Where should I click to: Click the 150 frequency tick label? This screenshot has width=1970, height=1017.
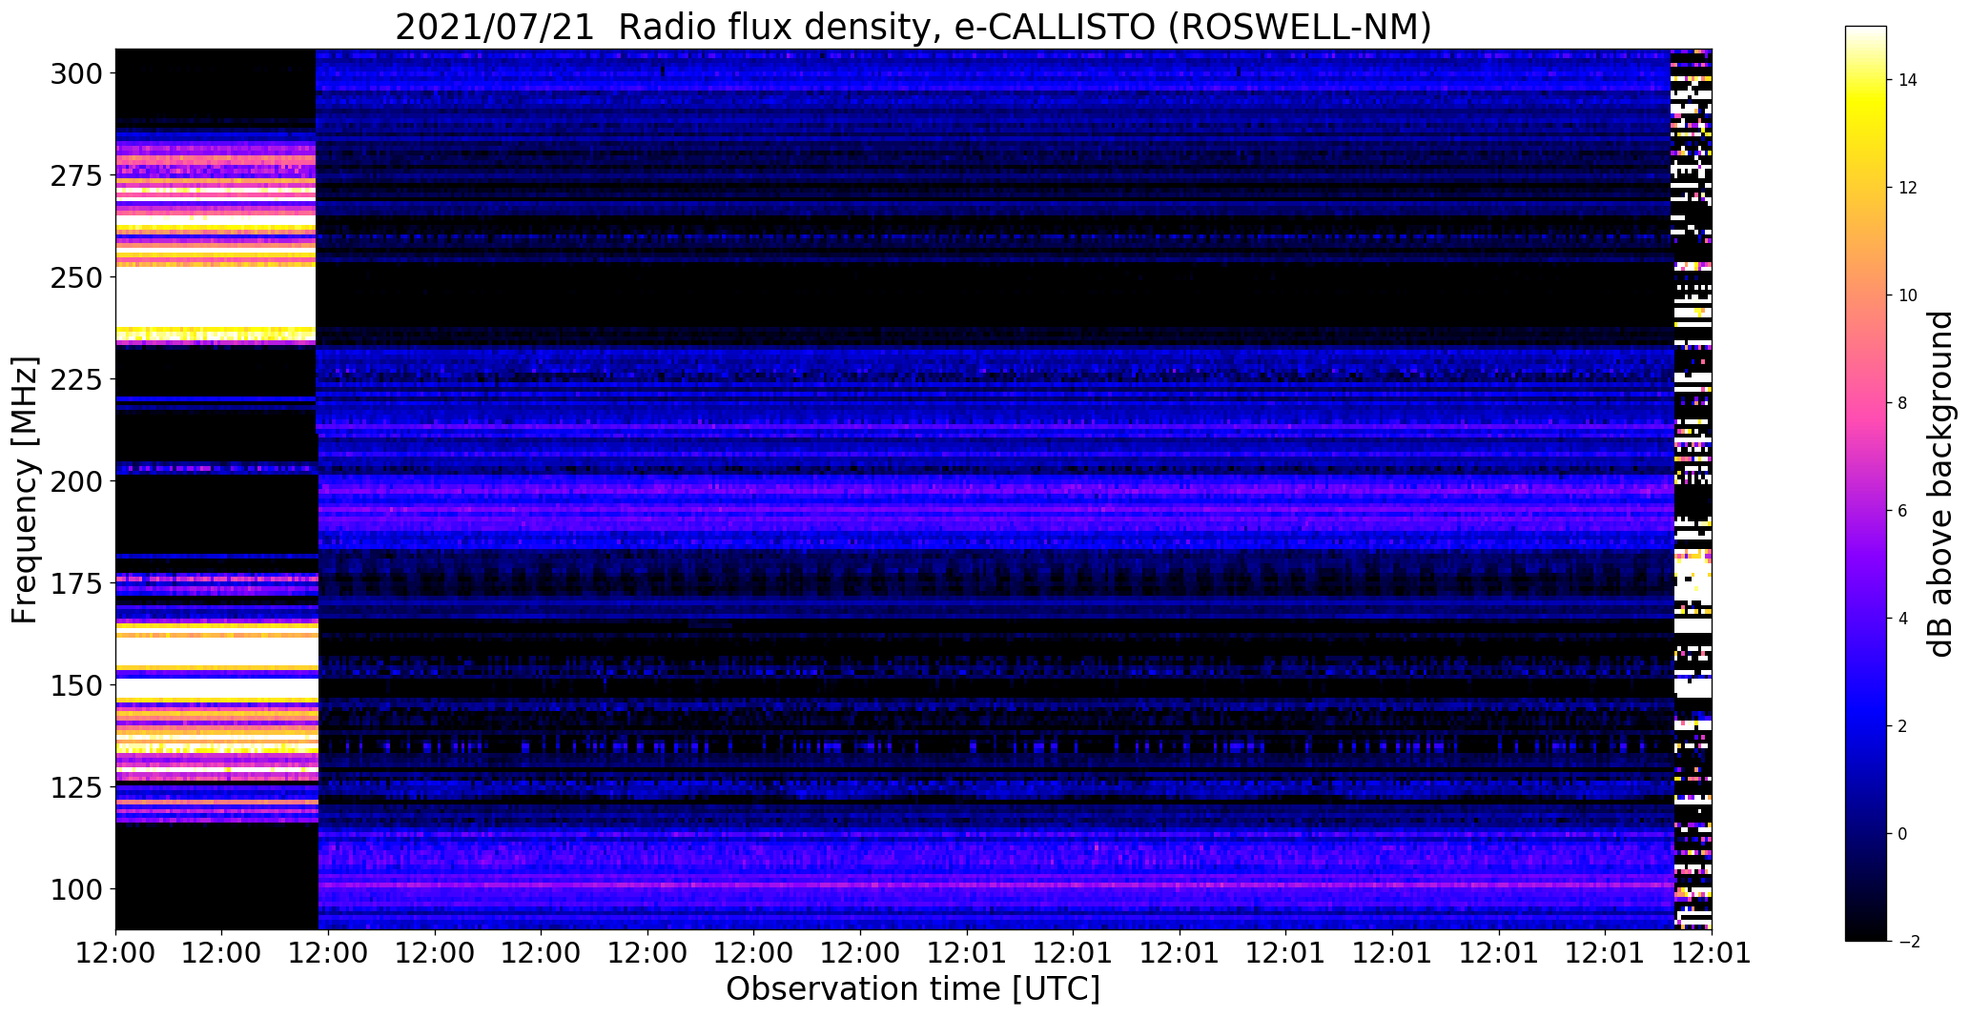(77, 685)
